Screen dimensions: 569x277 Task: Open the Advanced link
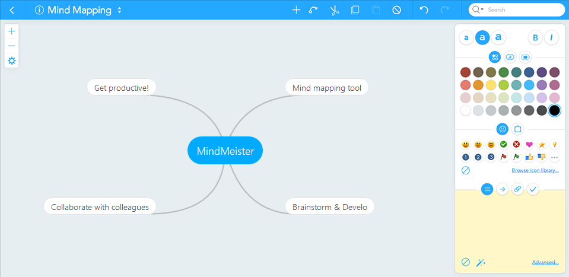click(545, 263)
